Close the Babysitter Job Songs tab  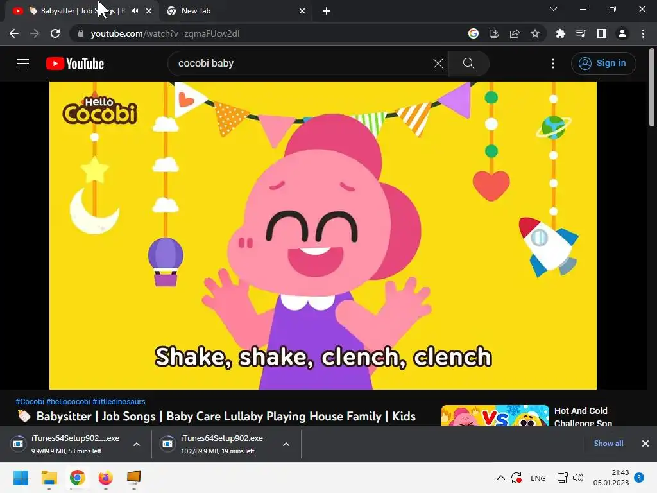(149, 11)
